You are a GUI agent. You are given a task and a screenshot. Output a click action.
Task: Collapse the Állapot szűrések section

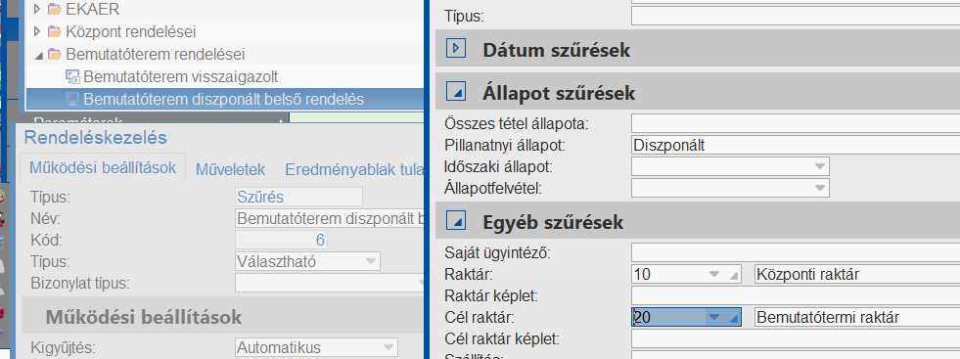[456, 92]
